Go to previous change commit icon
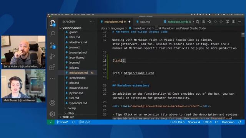 click(209, 21)
